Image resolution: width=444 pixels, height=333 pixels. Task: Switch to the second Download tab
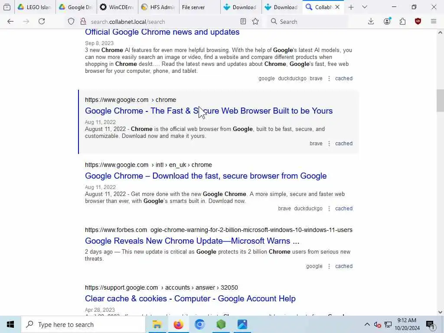[282, 7]
